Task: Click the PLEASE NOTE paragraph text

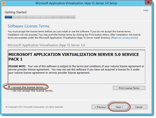Action: (x=76, y=69)
